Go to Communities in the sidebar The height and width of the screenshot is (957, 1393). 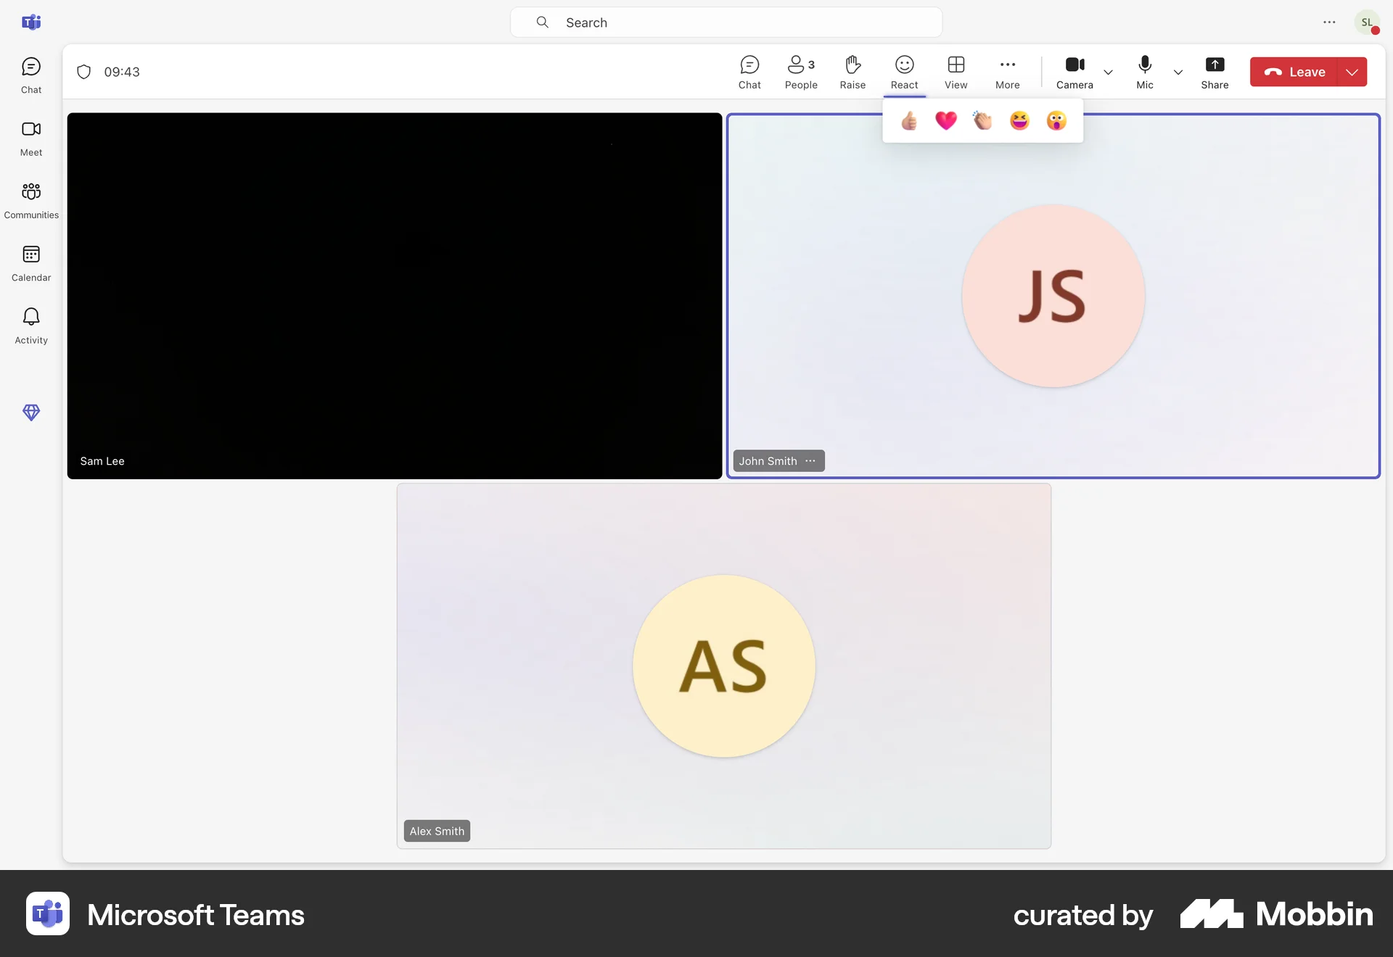pos(30,200)
